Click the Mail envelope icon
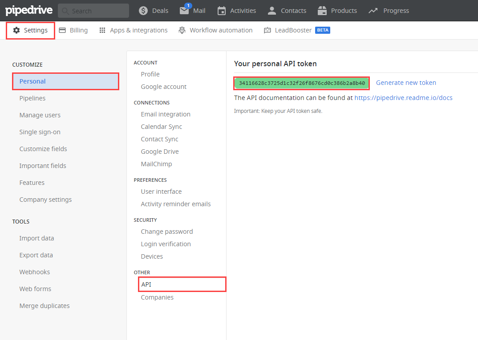478x340 pixels. pyautogui.click(x=184, y=11)
